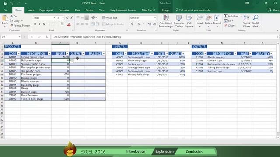Click the accounting dollar format icon
Image resolution: width=280 pixels, height=157 pixels.
(132, 24)
